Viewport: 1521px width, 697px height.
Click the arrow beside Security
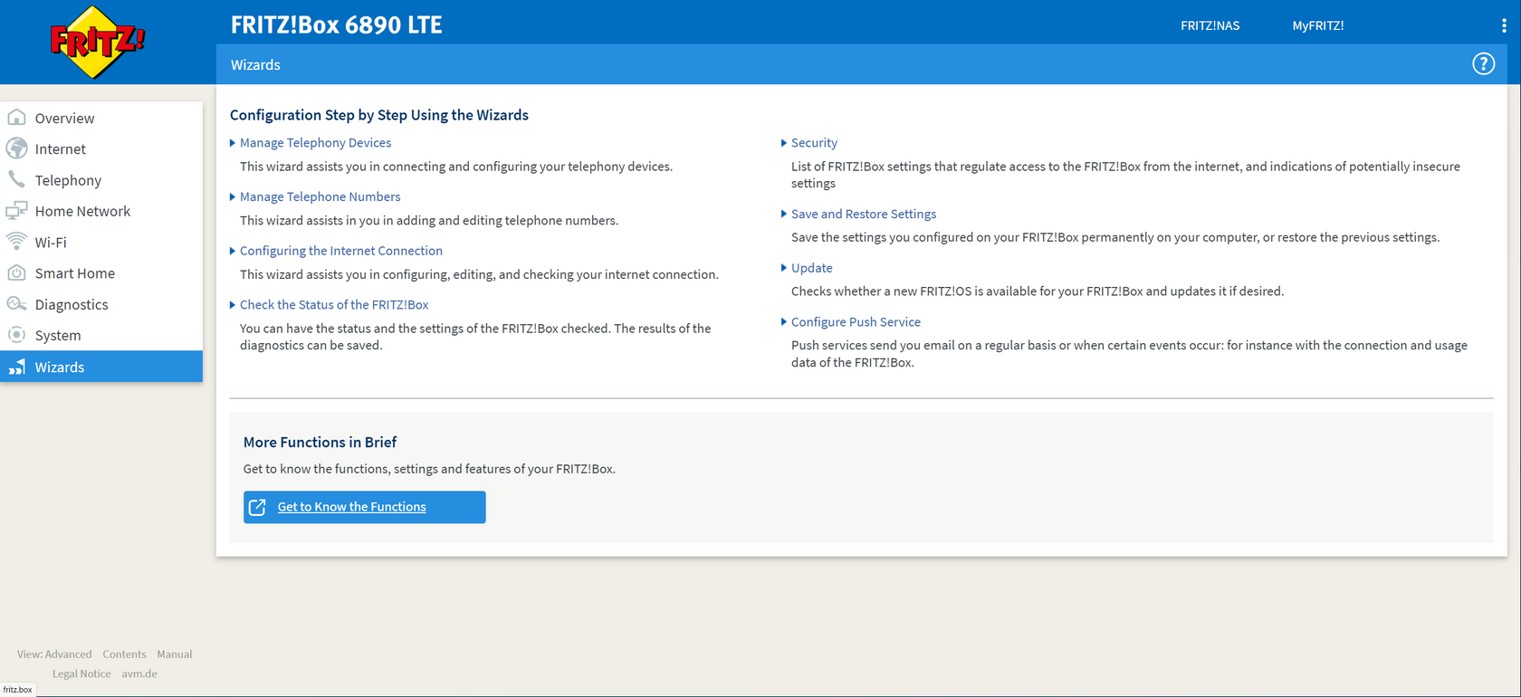(x=784, y=143)
